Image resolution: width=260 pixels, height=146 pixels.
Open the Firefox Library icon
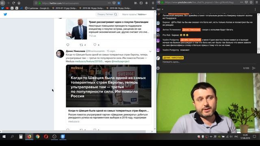click(x=136, y=3)
